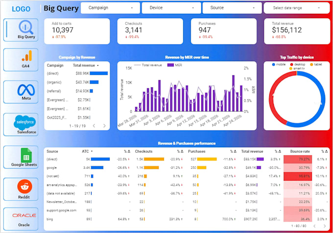
Task: Click Revenue & Purchases performance title
Action: pyautogui.click(x=187, y=143)
